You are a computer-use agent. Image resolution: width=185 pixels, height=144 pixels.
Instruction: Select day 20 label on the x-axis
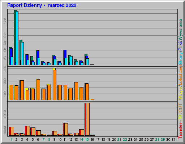114,140
